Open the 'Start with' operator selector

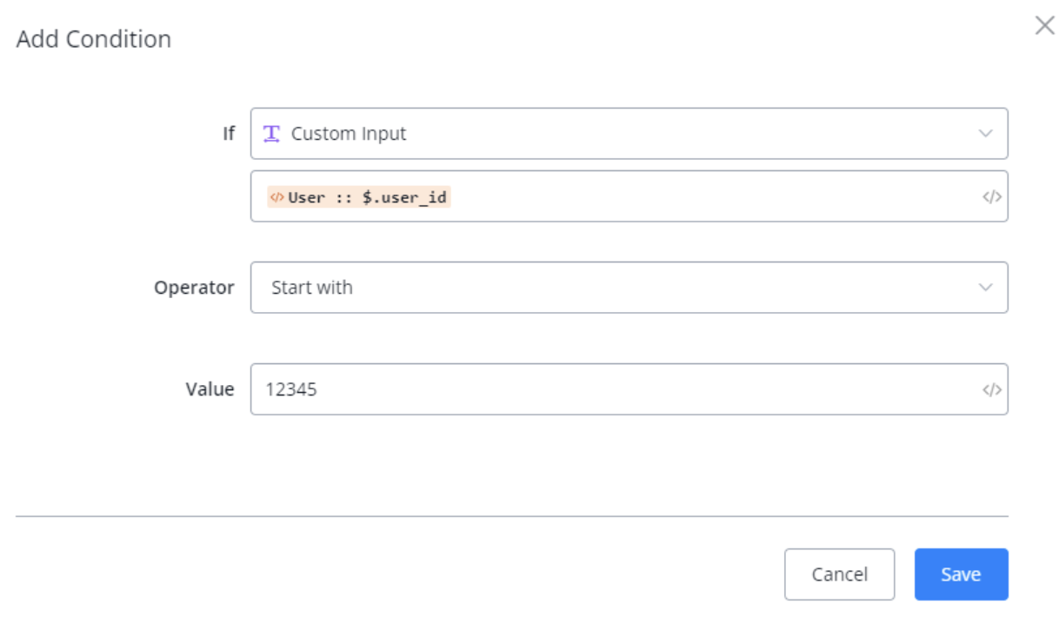[x=629, y=288]
